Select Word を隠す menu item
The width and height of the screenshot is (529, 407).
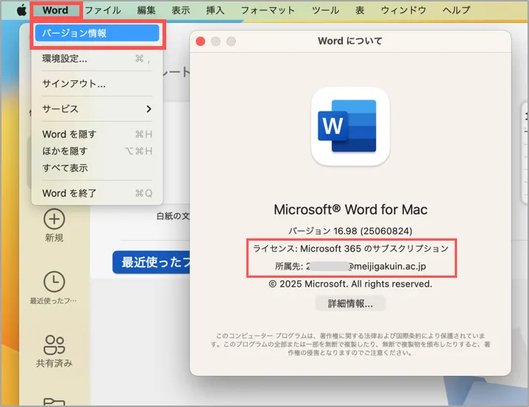[x=97, y=134]
